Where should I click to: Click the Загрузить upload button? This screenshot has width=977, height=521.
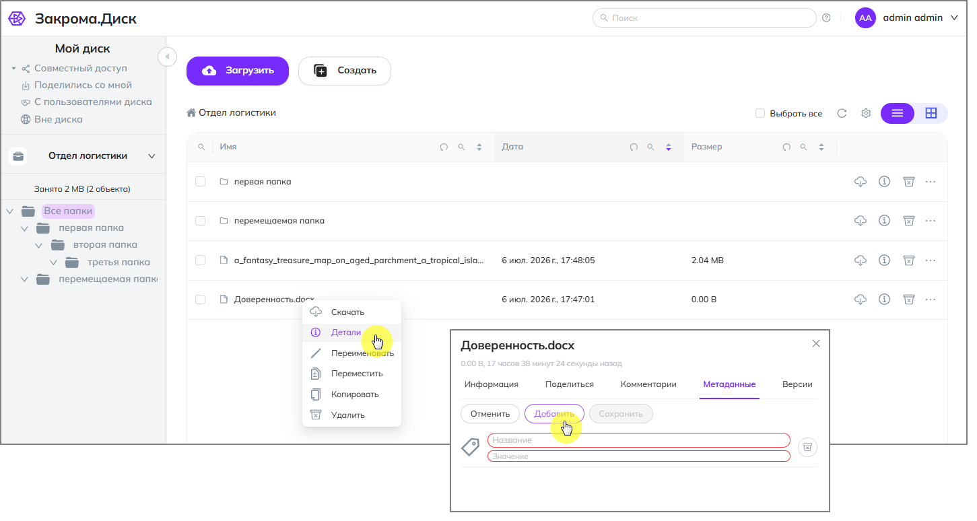tap(238, 71)
